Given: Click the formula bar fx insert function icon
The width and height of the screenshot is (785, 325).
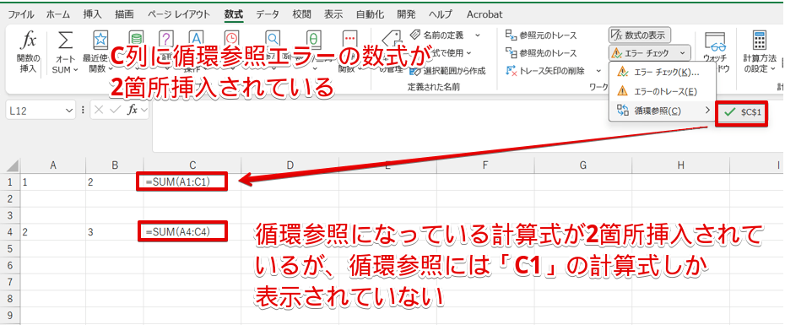Looking at the screenshot, I should [x=133, y=111].
